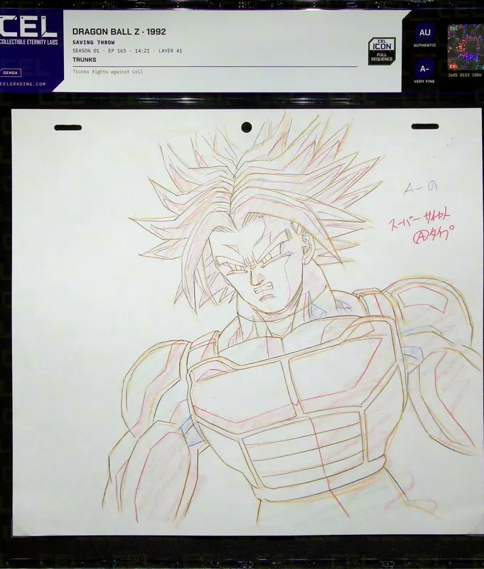
Task: Click the round center peg hole
Action: click(x=246, y=127)
